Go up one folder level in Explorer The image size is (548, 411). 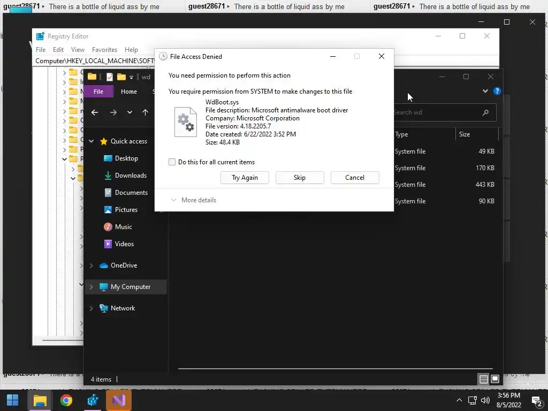(x=146, y=112)
